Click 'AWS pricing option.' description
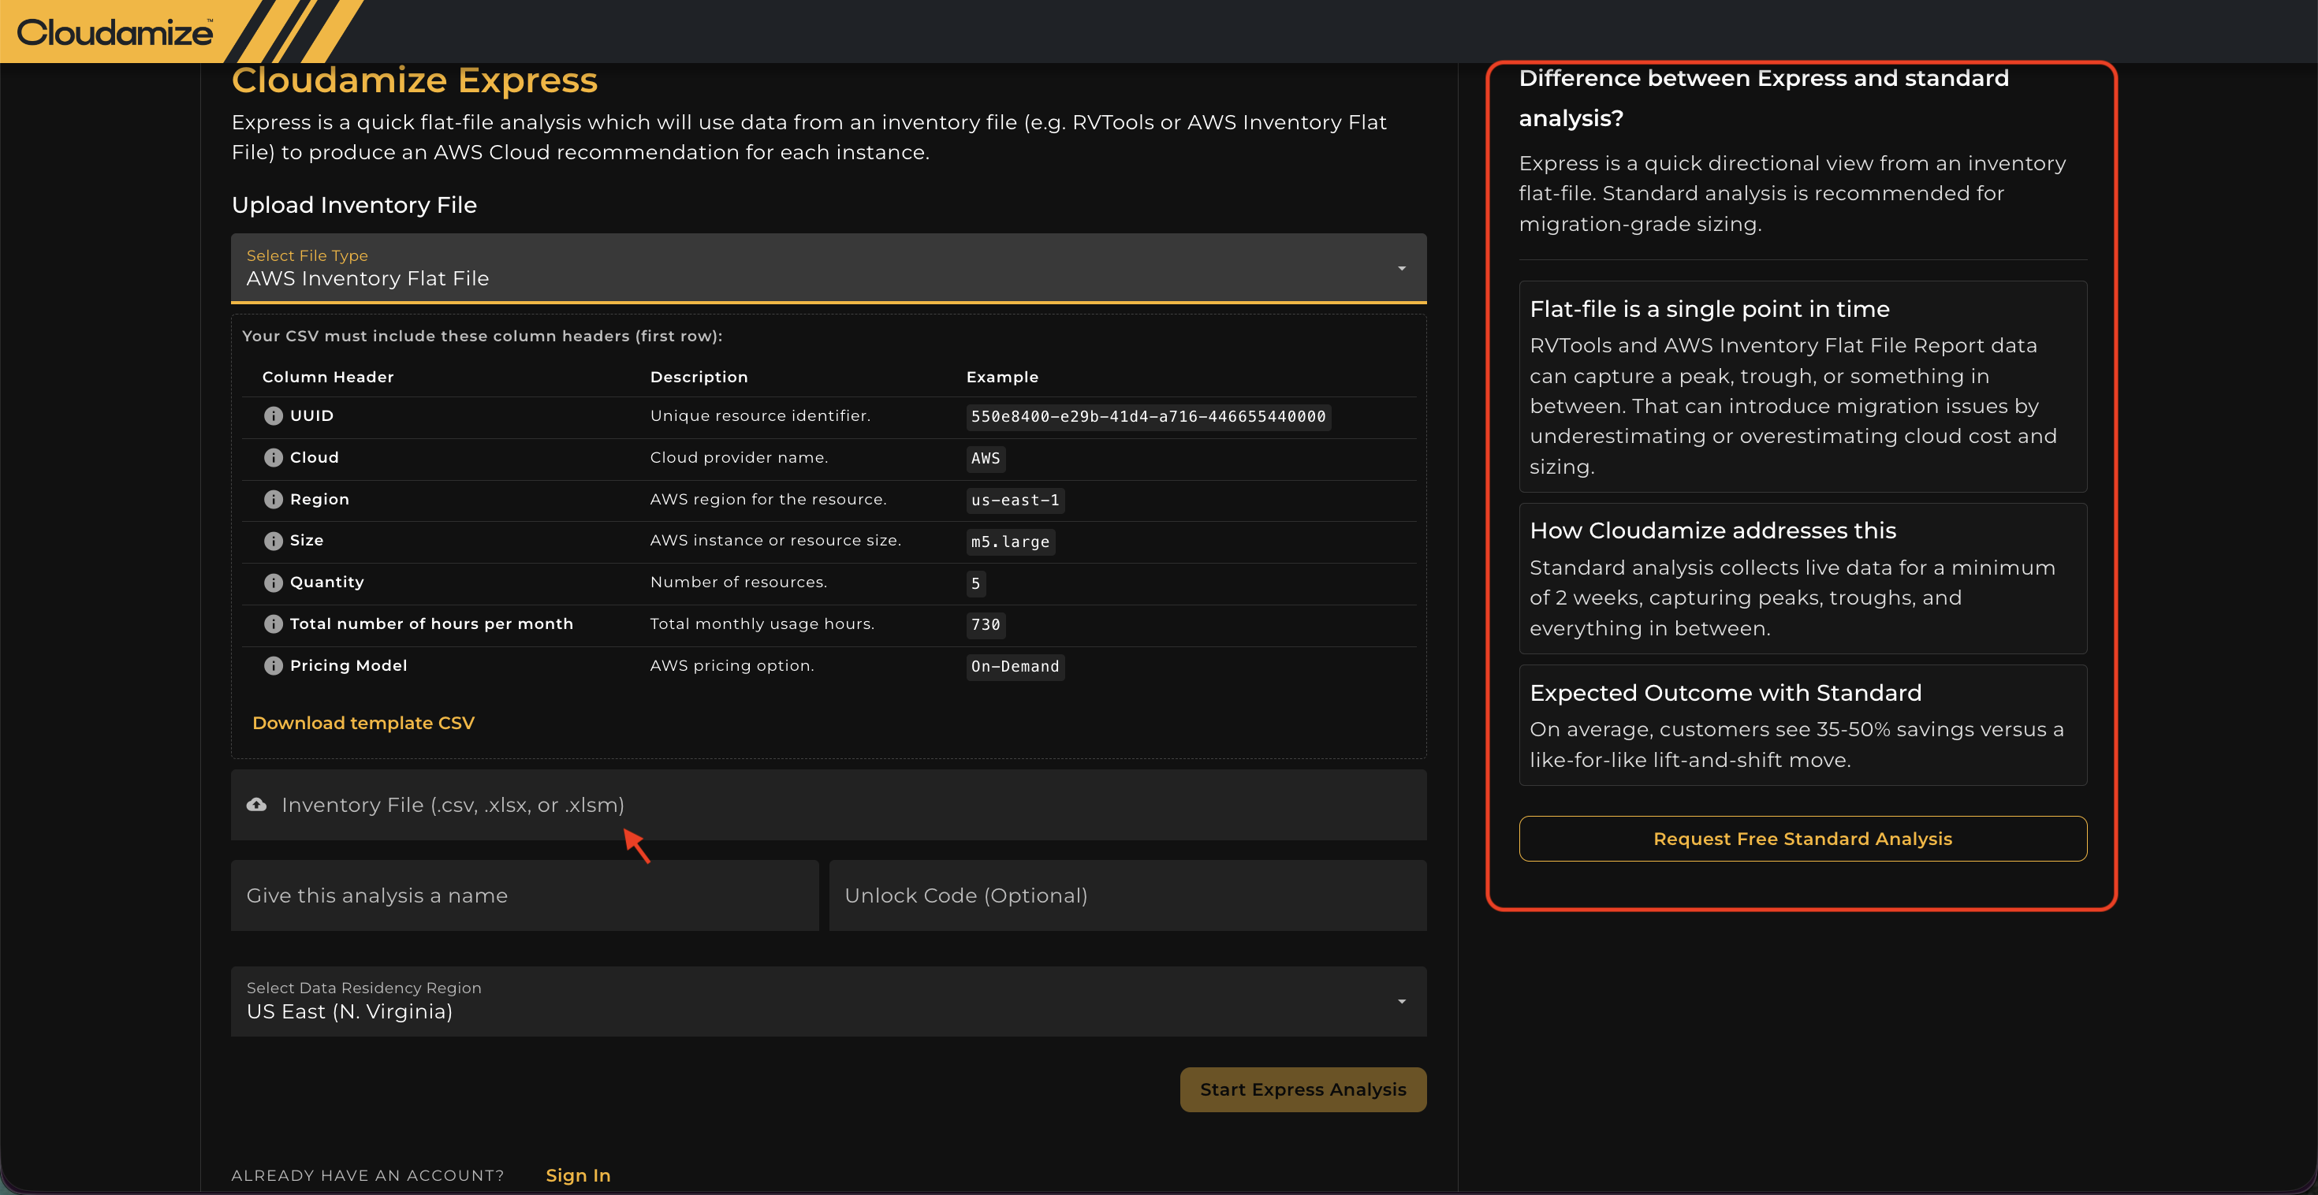This screenshot has width=2318, height=1195. (x=732, y=666)
